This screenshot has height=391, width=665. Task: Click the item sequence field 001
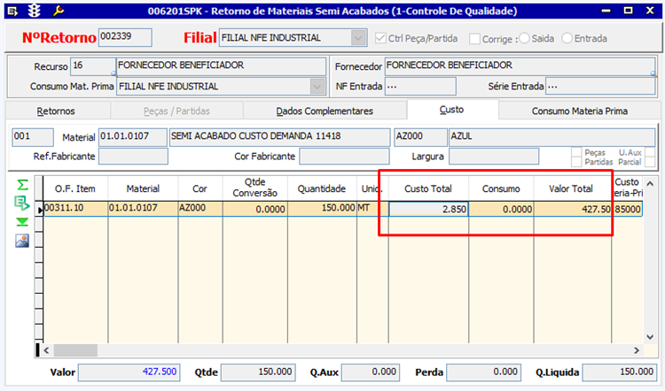coord(33,137)
